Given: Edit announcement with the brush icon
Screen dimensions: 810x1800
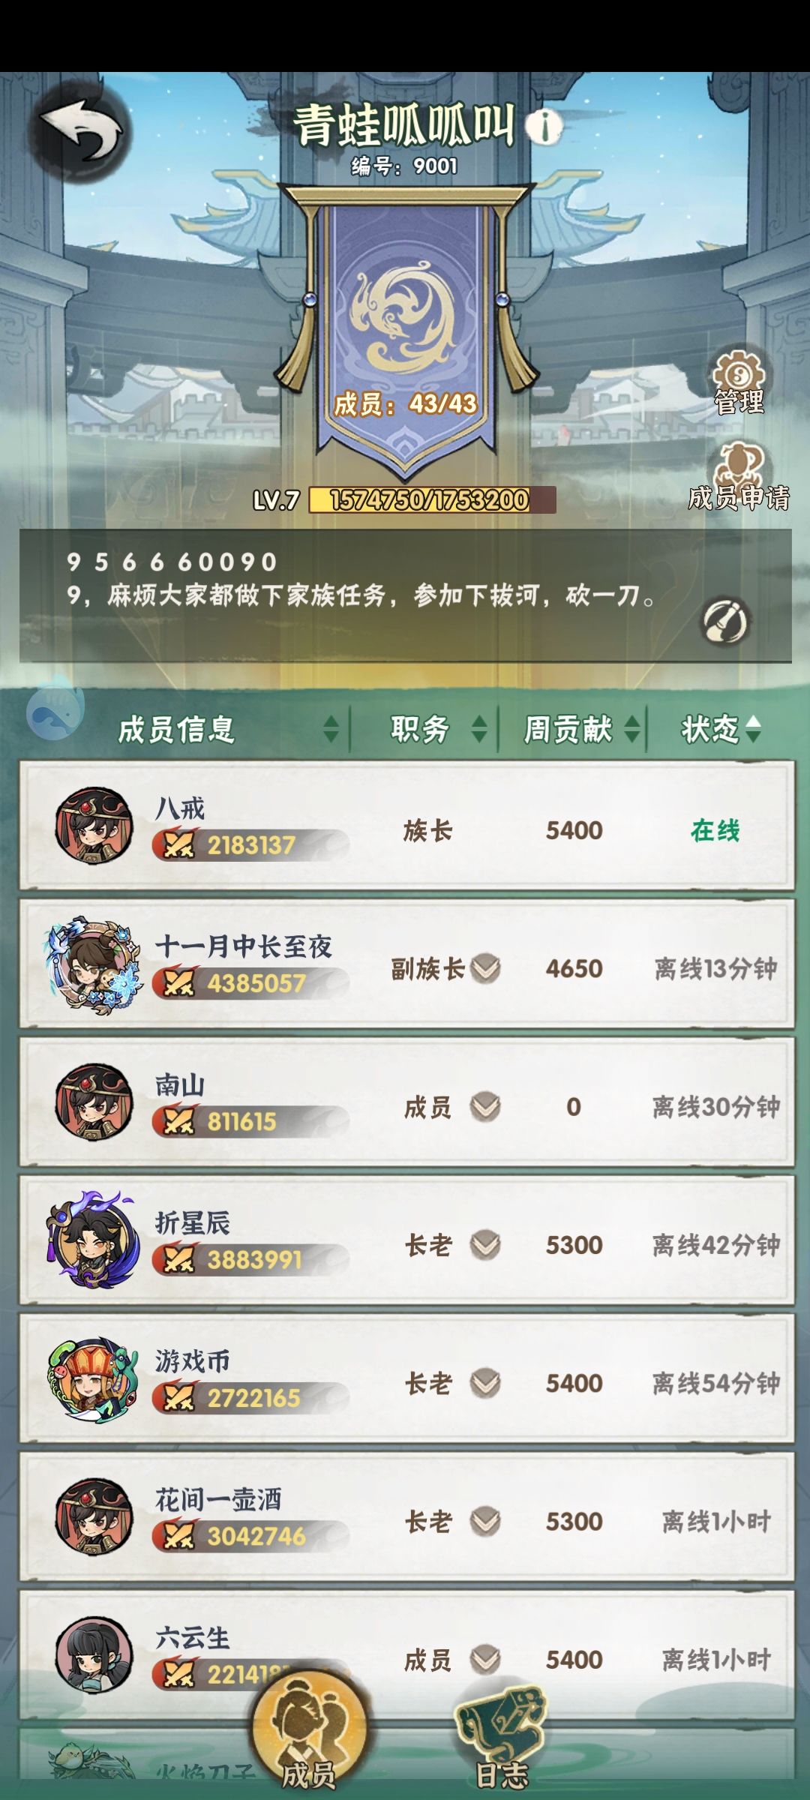Looking at the screenshot, I should tap(725, 622).
